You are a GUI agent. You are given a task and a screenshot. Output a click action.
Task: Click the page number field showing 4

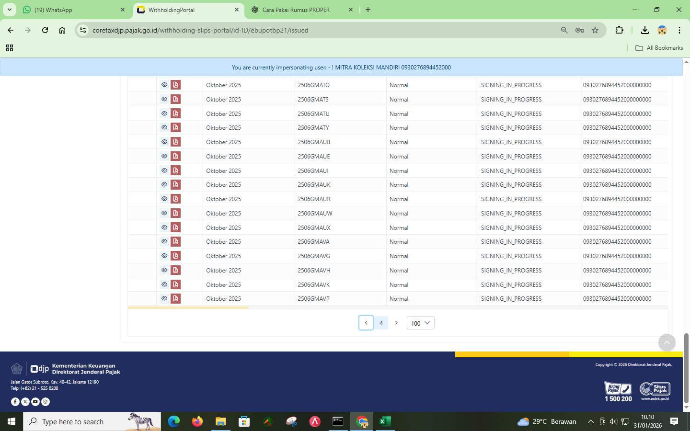point(381,323)
